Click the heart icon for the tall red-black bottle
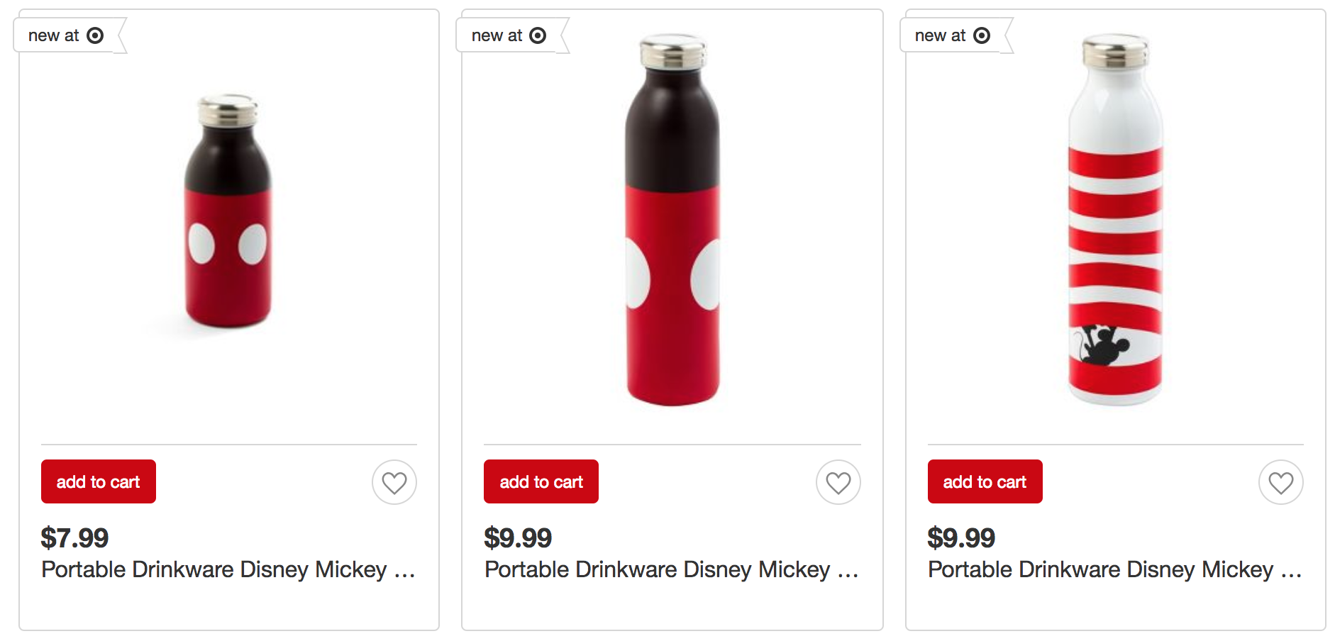The image size is (1335, 641). (838, 482)
